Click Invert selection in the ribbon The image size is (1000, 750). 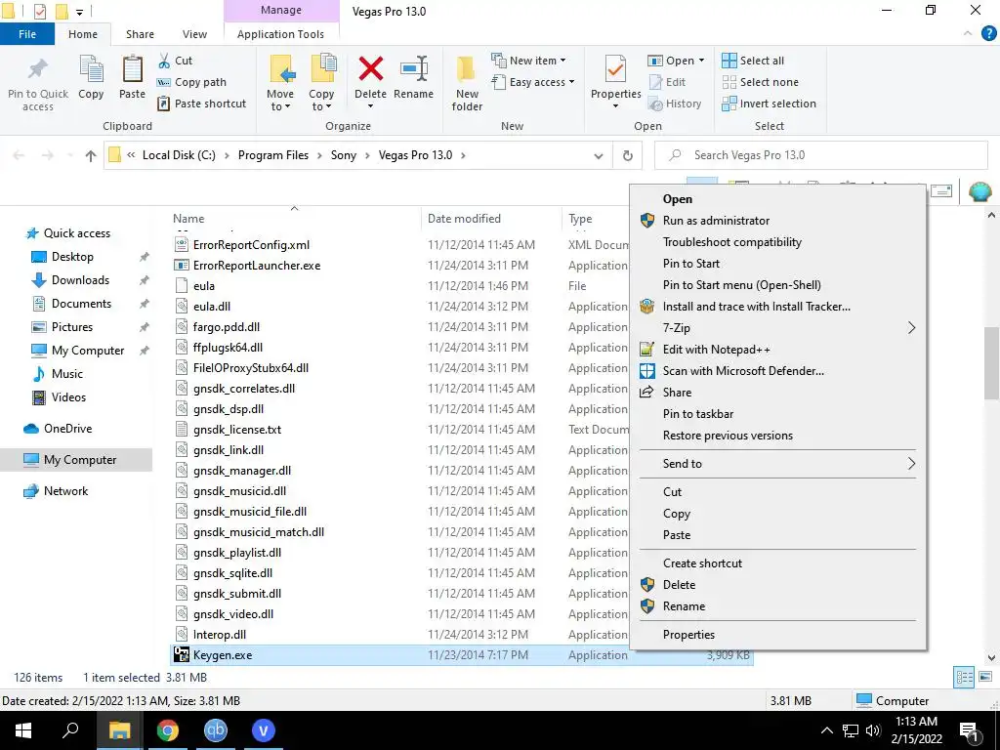click(x=770, y=104)
